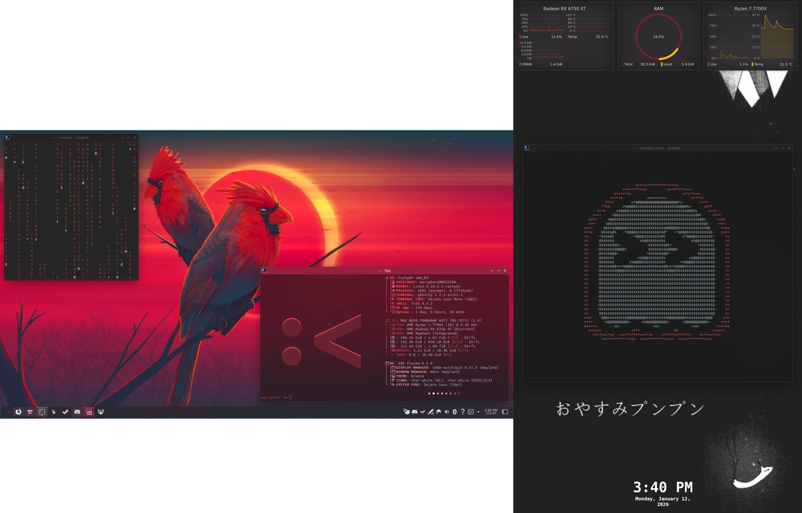
Task: Open the volume control tray icon
Action: (x=446, y=412)
